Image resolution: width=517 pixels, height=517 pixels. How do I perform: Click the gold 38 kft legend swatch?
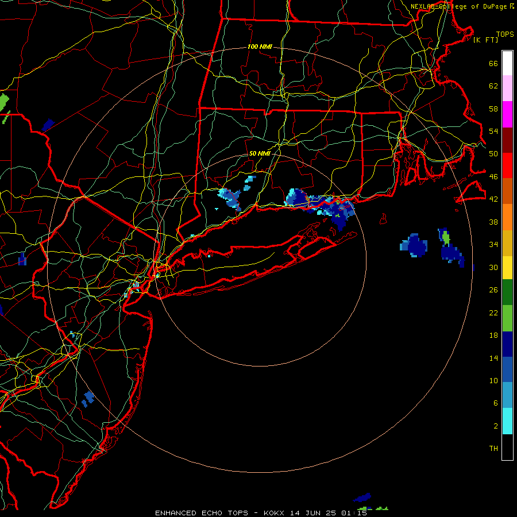(507, 242)
